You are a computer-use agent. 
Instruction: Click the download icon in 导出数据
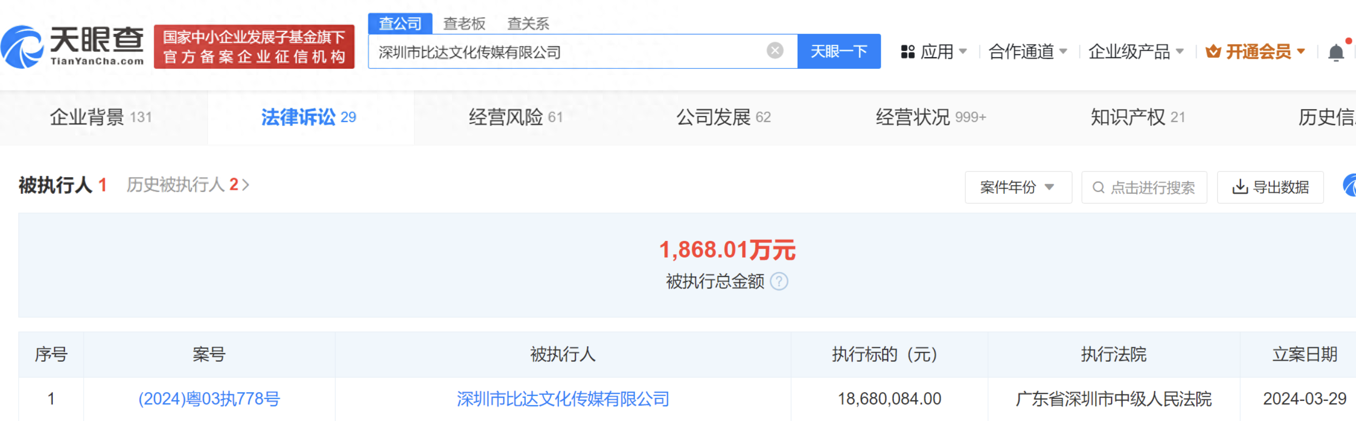pyautogui.click(x=1239, y=187)
